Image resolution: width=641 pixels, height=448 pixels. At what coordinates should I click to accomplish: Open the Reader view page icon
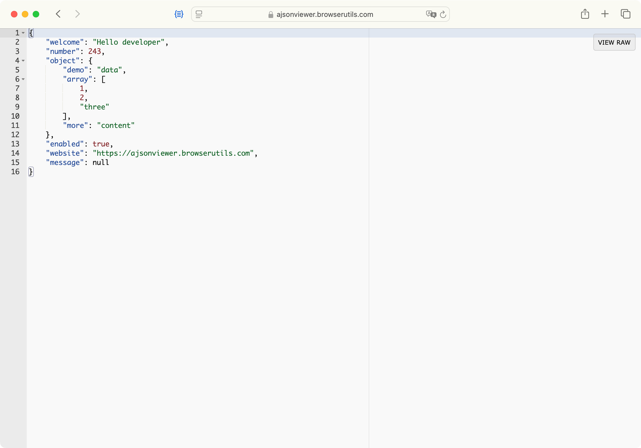coord(199,14)
